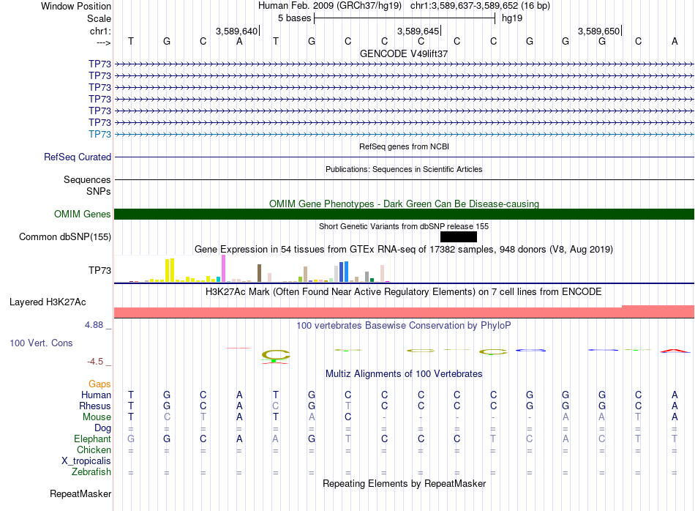Click the orange Gaps label
Image resolution: width=695 pixels, height=511 pixels.
click(99, 384)
